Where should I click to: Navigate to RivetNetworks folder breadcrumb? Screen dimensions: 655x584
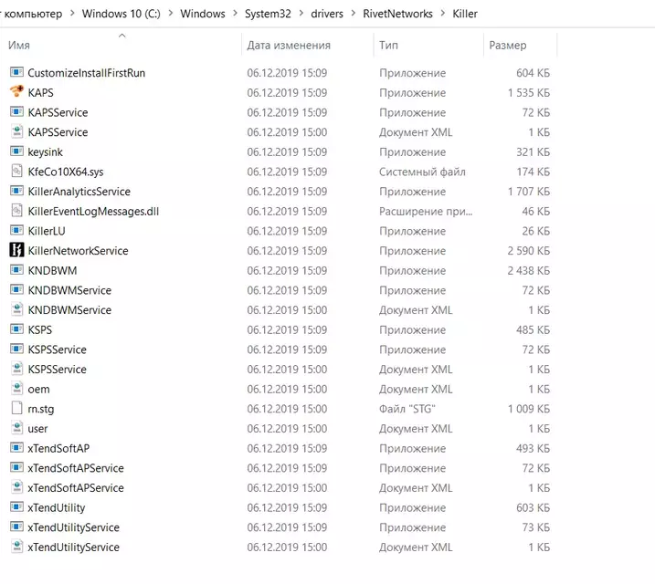[397, 14]
